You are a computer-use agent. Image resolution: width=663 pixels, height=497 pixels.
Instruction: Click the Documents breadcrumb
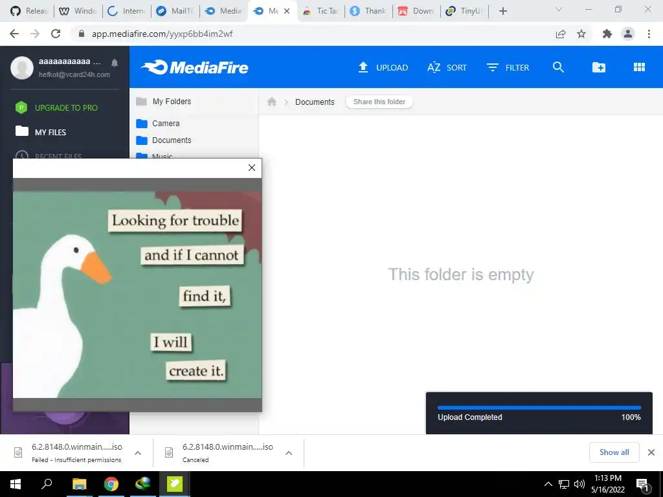(315, 102)
